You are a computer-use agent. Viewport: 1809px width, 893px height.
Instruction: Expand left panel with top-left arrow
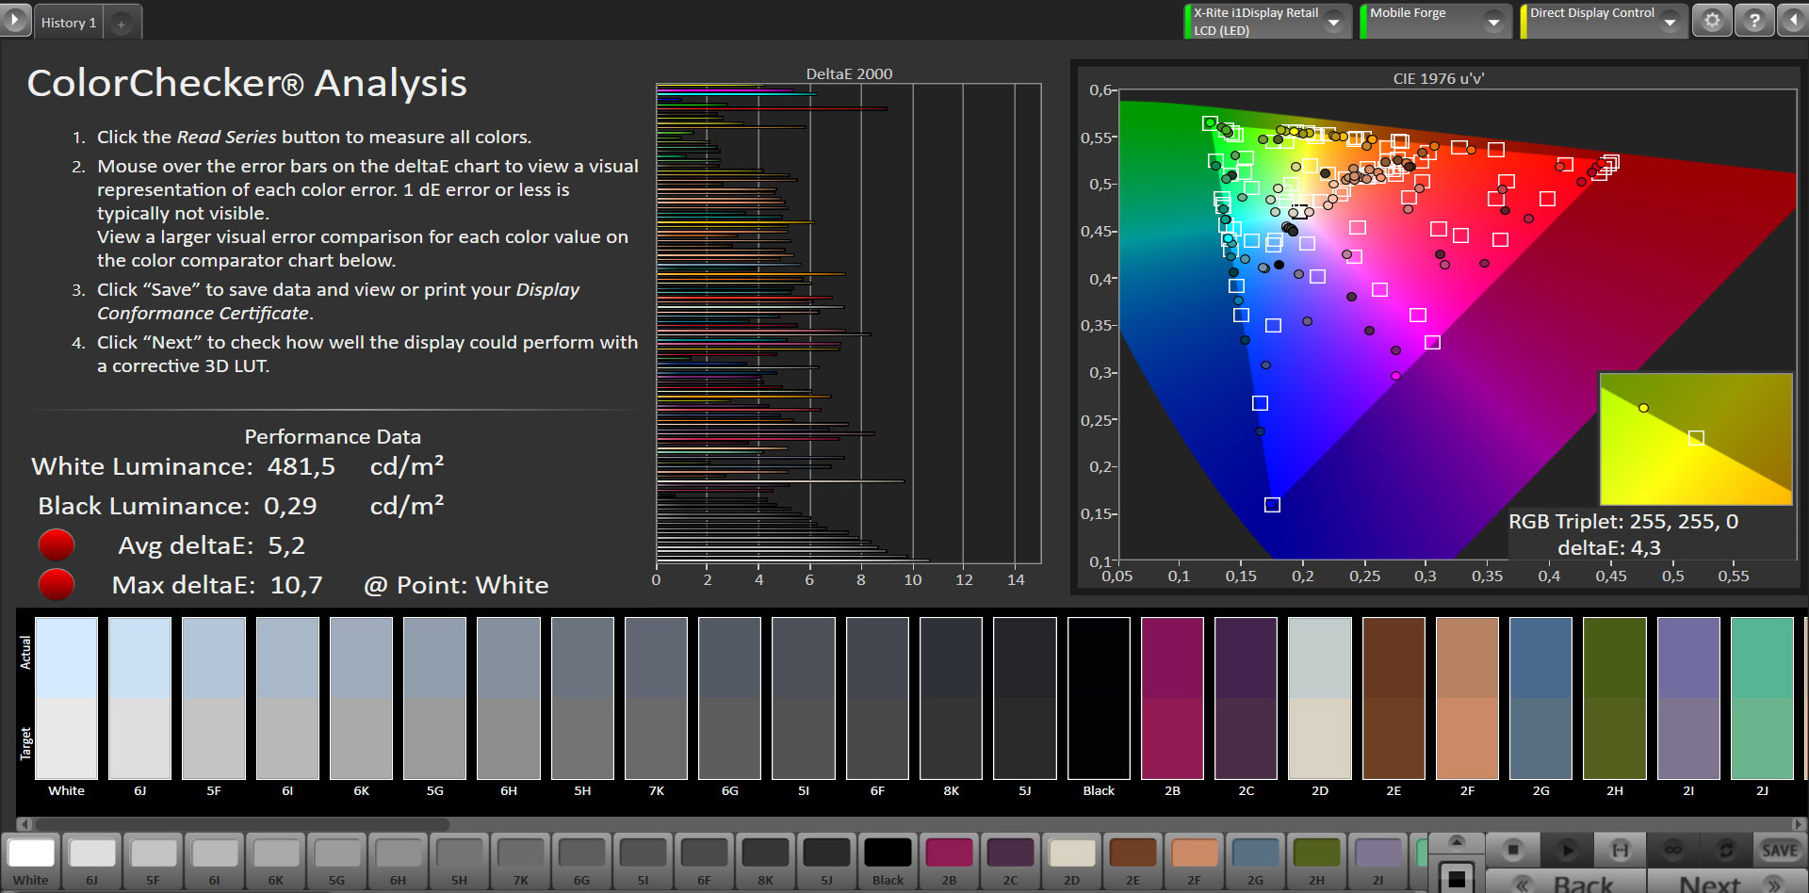click(14, 20)
